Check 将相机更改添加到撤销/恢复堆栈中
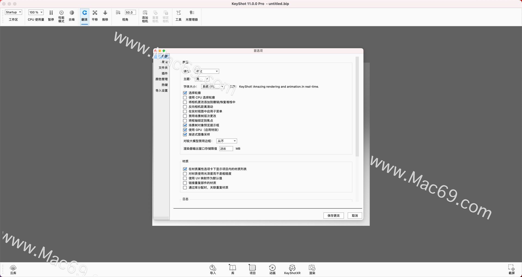This screenshot has width=522, height=277. [185, 102]
